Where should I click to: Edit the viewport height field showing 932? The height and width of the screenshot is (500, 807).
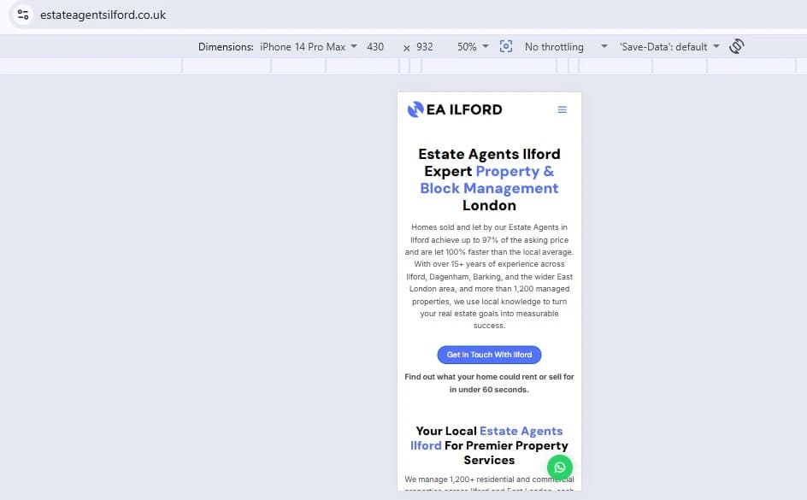pos(425,47)
